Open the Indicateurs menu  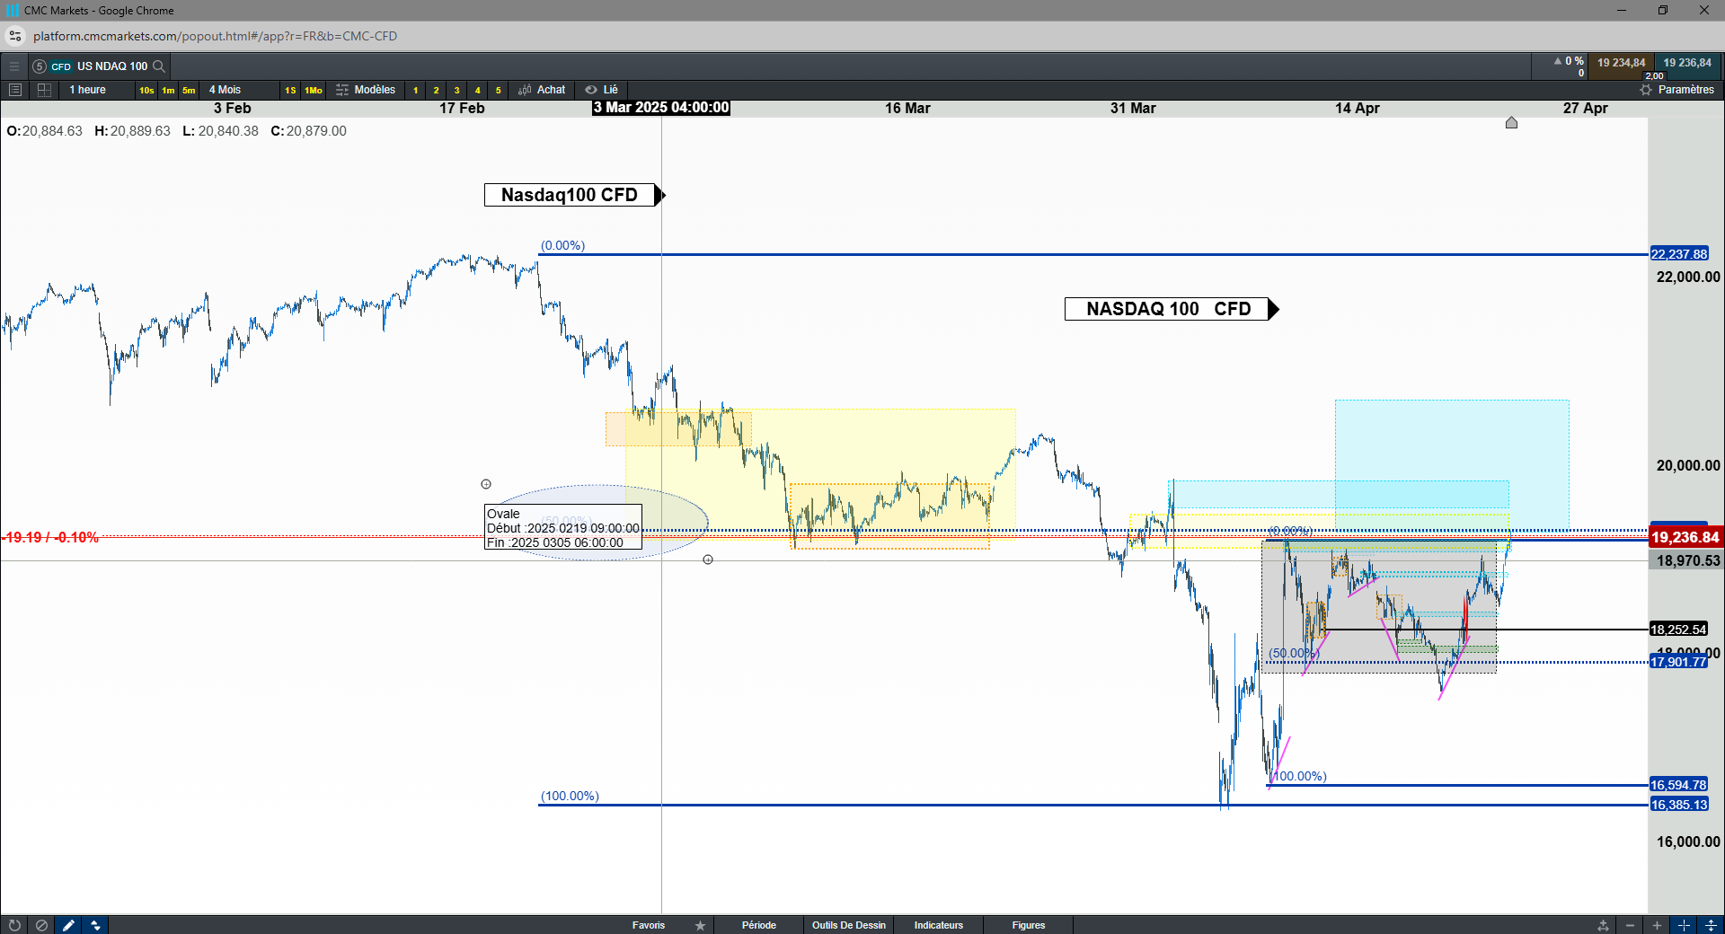(939, 925)
